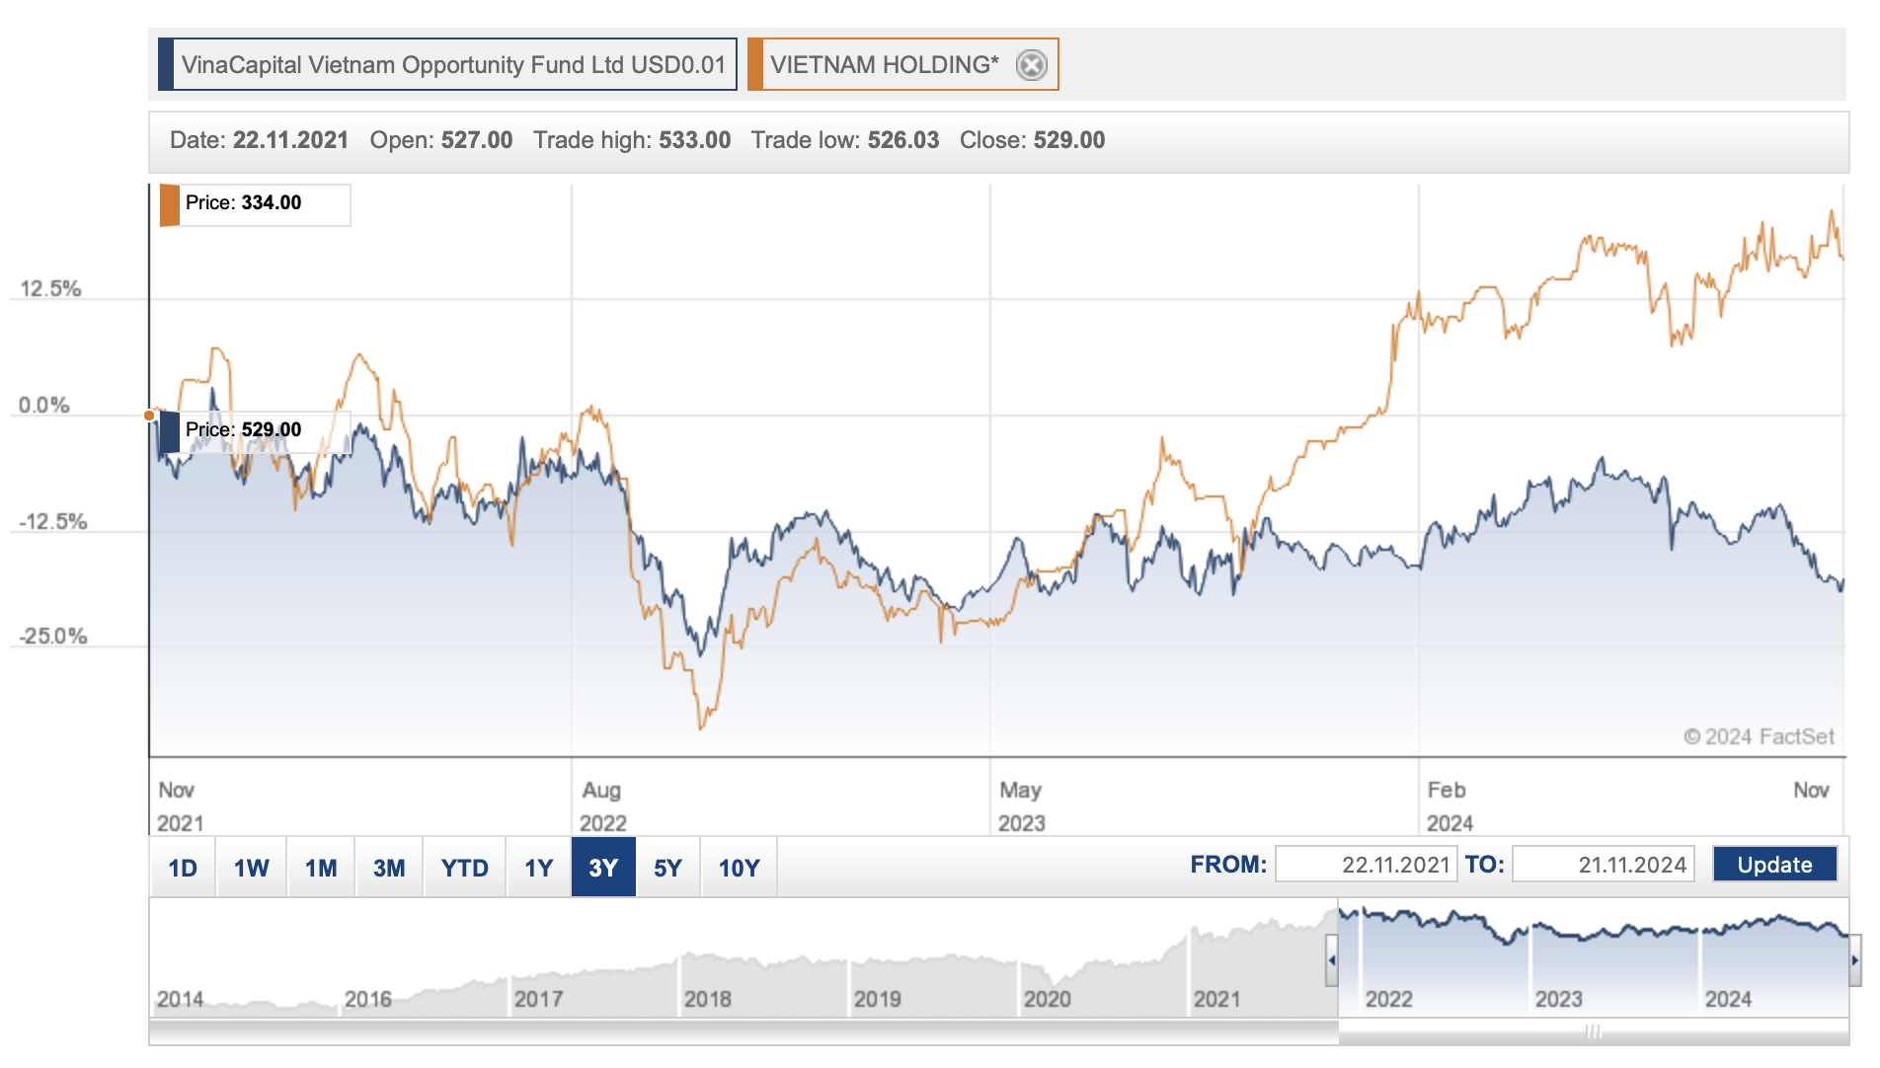Grab the horizontal scrollbar thumb grip

(1593, 1032)
